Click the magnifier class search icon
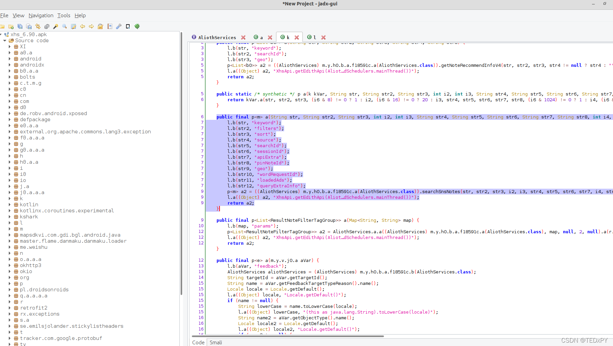 point(65,26)
